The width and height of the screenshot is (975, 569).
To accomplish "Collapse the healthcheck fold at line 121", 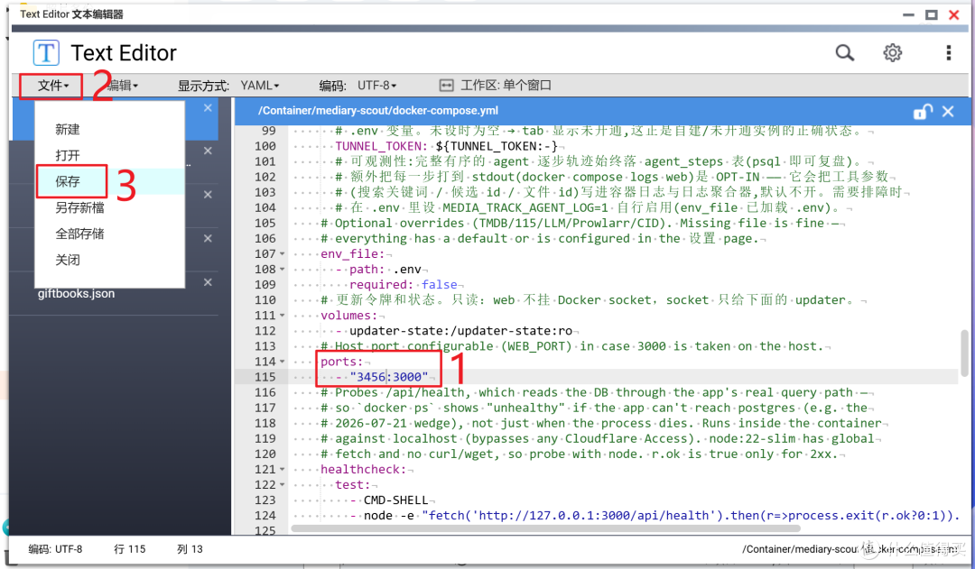I will click(283, 470).
